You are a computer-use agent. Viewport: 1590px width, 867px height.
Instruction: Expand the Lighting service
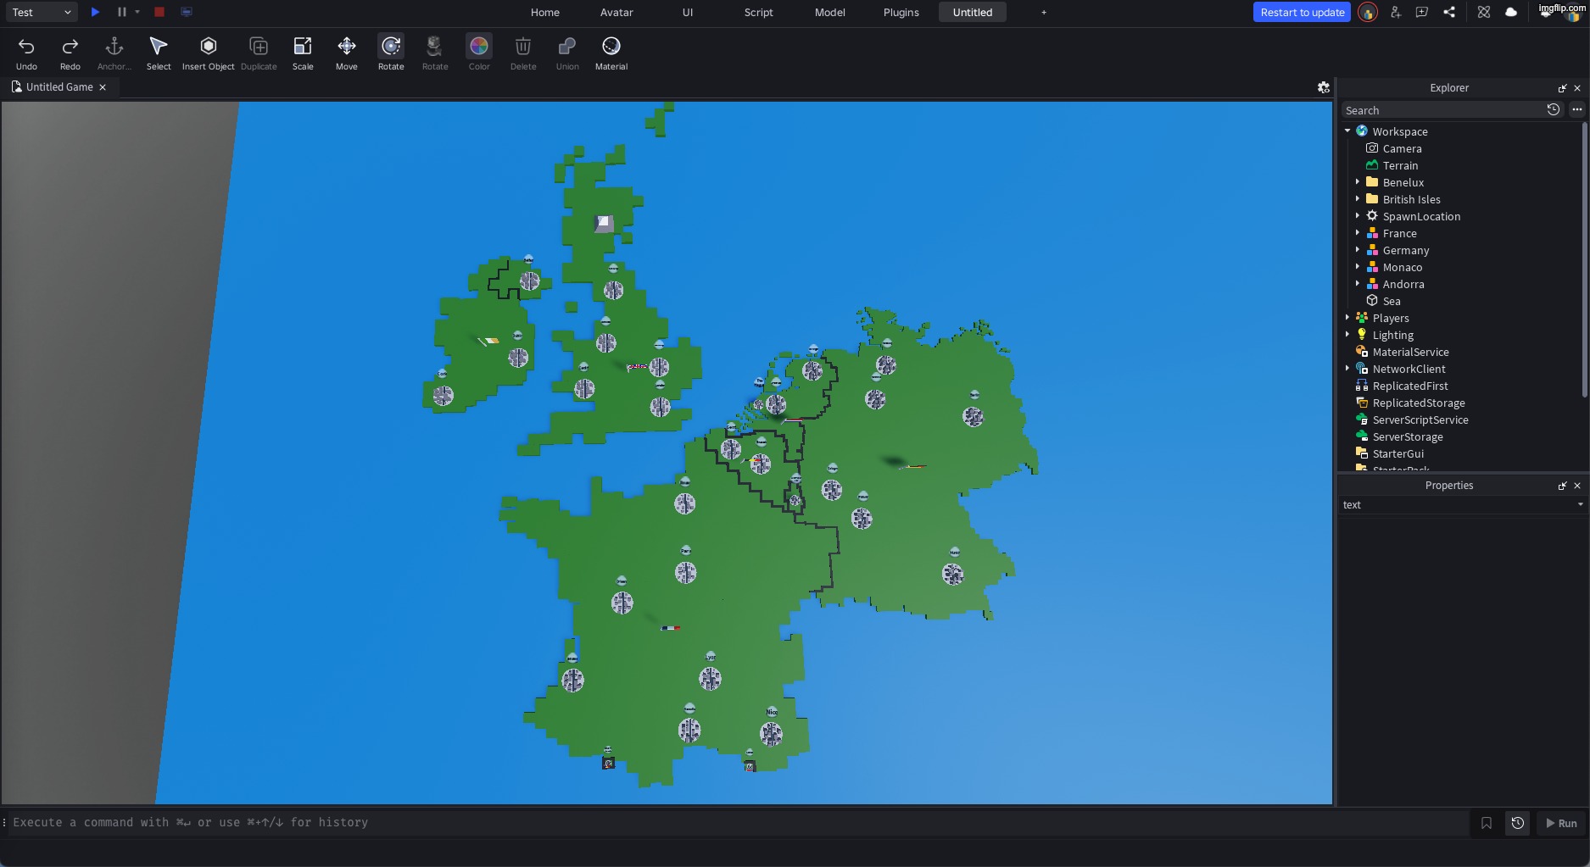[1347, 335]
